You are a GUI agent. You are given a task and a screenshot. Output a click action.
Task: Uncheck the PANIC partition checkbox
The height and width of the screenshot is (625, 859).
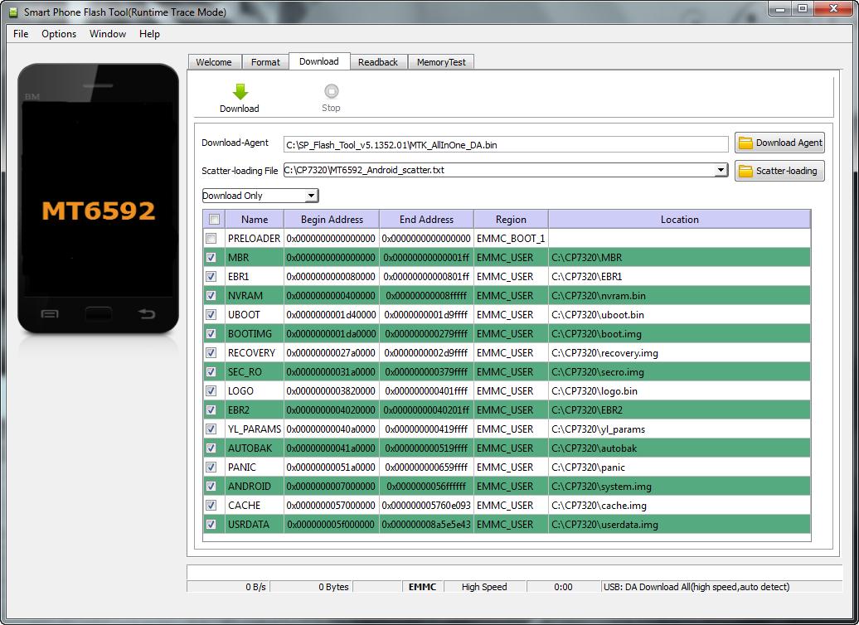[x=211, y=468]
